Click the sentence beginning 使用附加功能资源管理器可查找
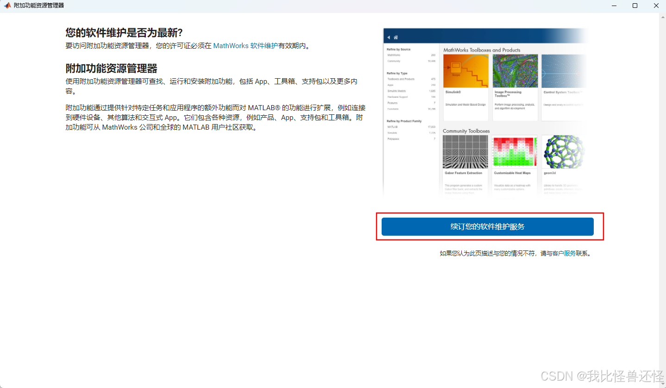This screenshot has width=666, height=388. pyautogui.click(x=212, y=86)
